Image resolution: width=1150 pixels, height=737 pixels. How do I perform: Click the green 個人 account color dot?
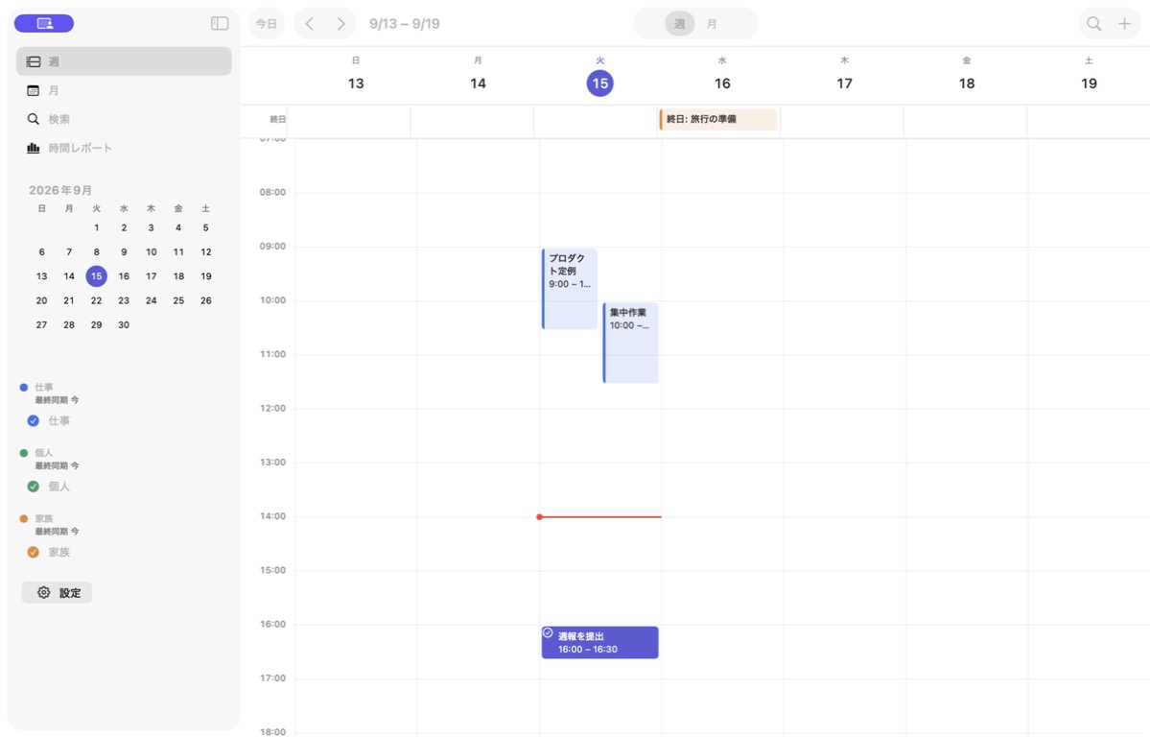click(23, 453)
